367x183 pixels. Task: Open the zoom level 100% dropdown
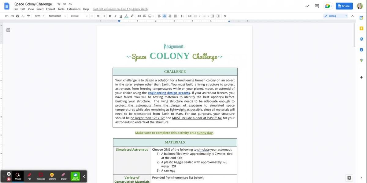[x=39, y=16]
